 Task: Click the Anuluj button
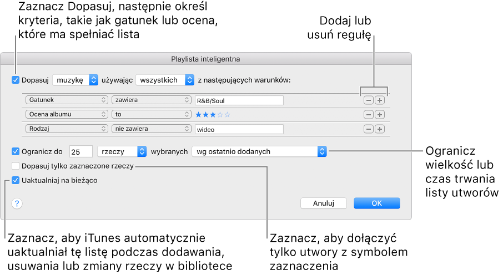323,203
